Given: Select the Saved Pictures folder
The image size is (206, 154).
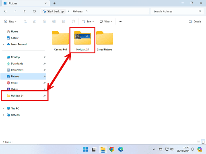Looking at the screenshot, I should tap(105, 41).
